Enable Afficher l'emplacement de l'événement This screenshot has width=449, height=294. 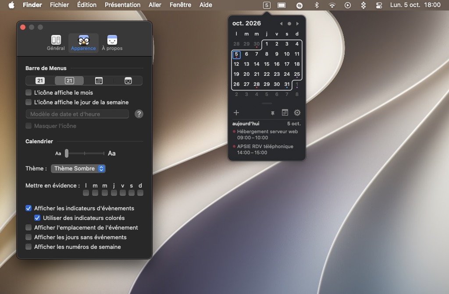pos(29,227)
